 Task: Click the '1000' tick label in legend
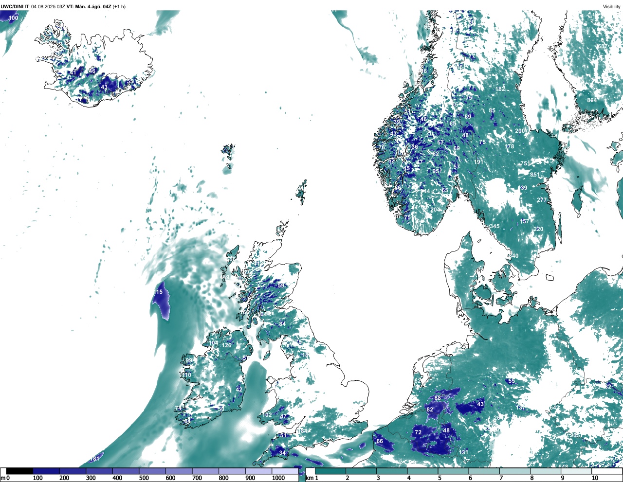click(x=278, y=478)
